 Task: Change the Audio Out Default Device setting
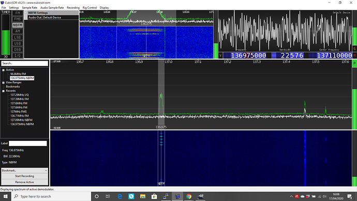(60, 17)
